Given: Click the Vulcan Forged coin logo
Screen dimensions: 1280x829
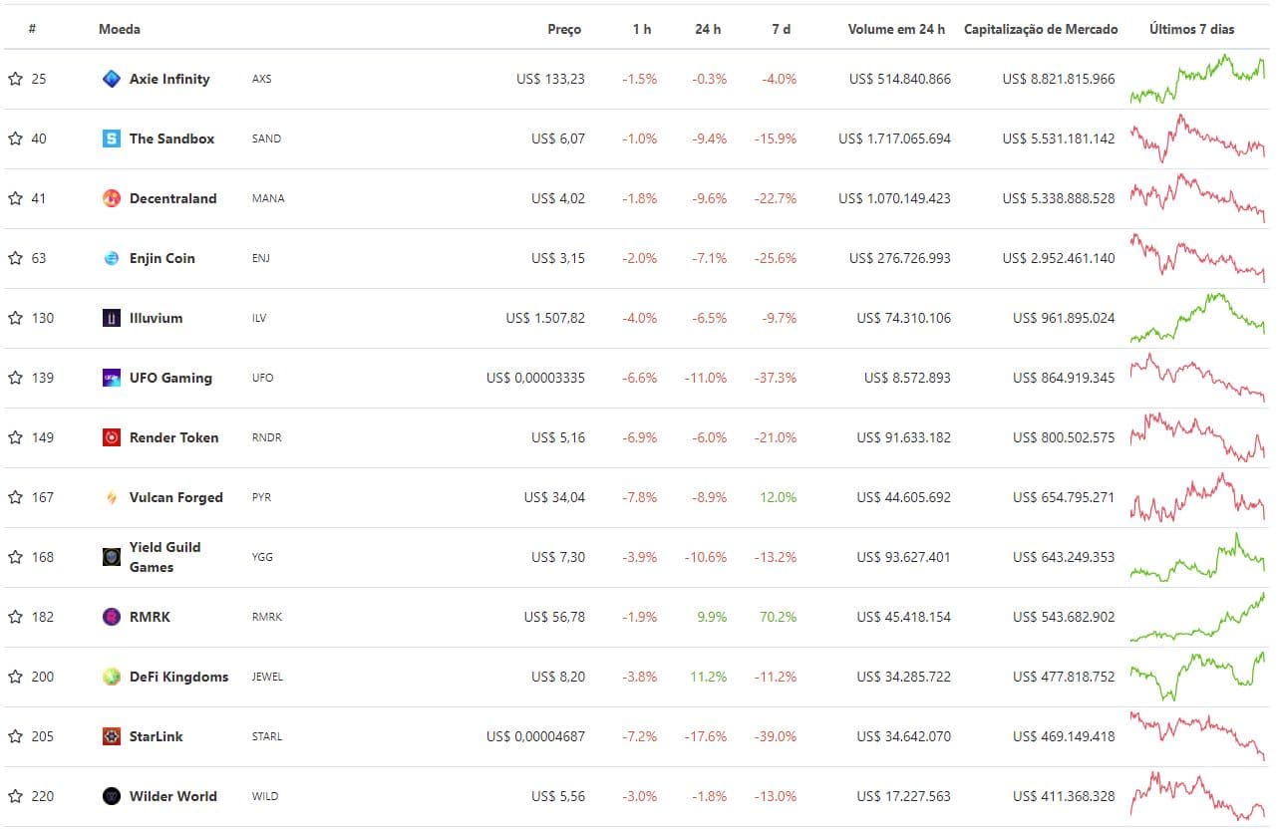Looking at the screenshot, I should point(112,497).
